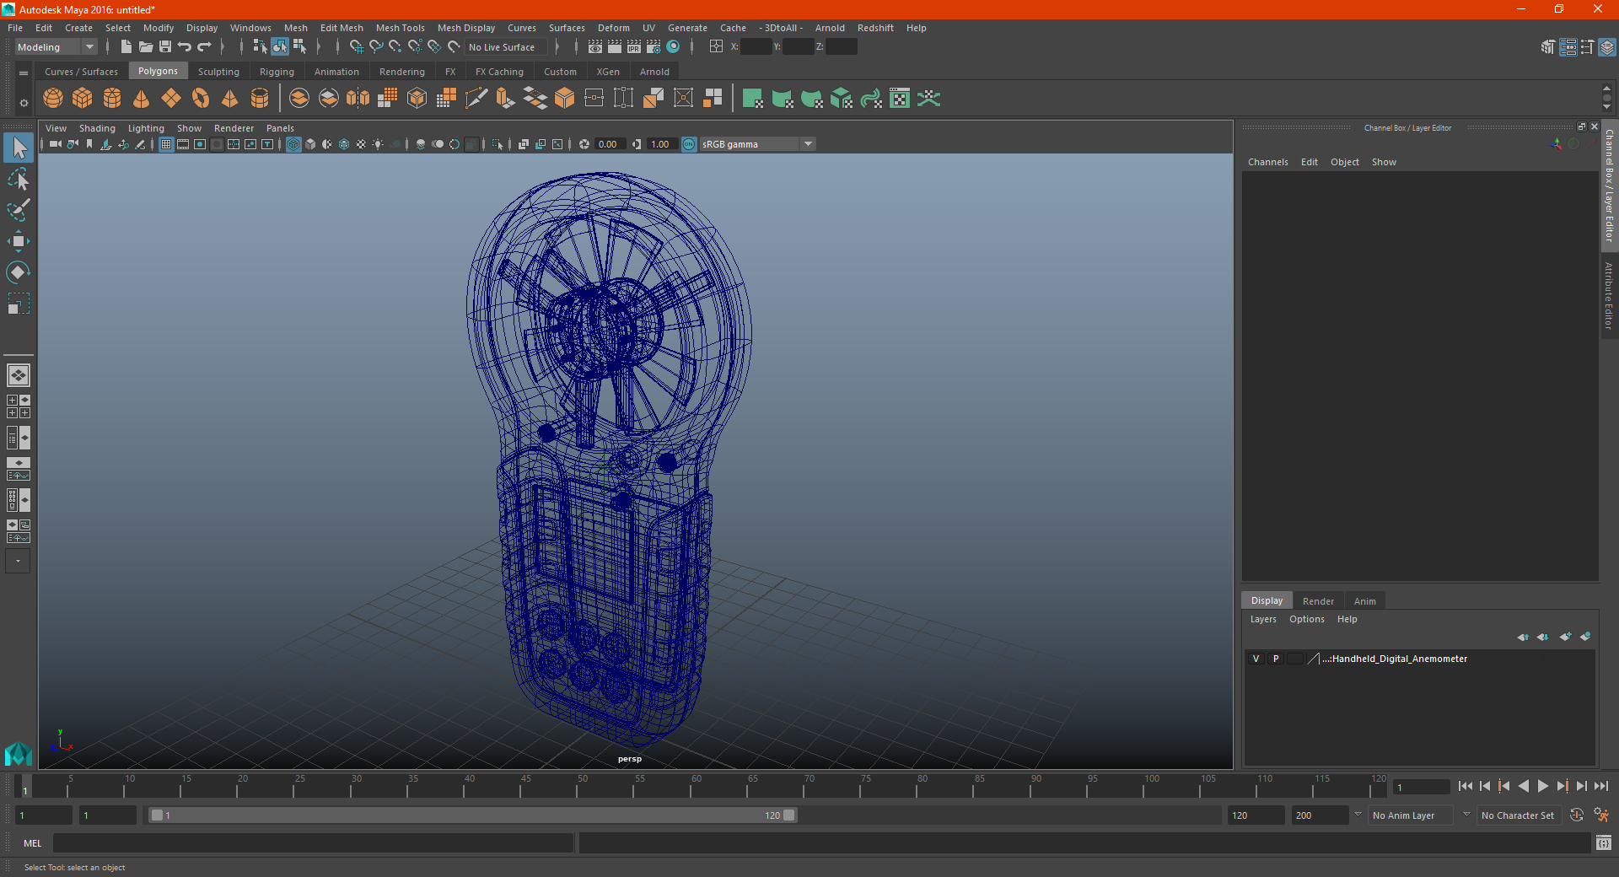Screen dimensions: 1619x877
Task: Activate the Paint selection tool
Action: click(19, 210)
